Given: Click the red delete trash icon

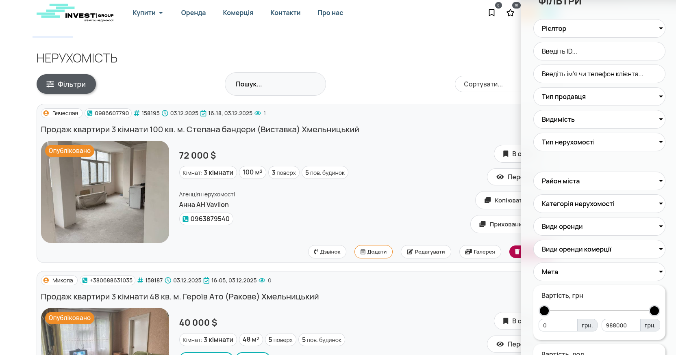Looking at the screenshot, I should click(516, 252).
